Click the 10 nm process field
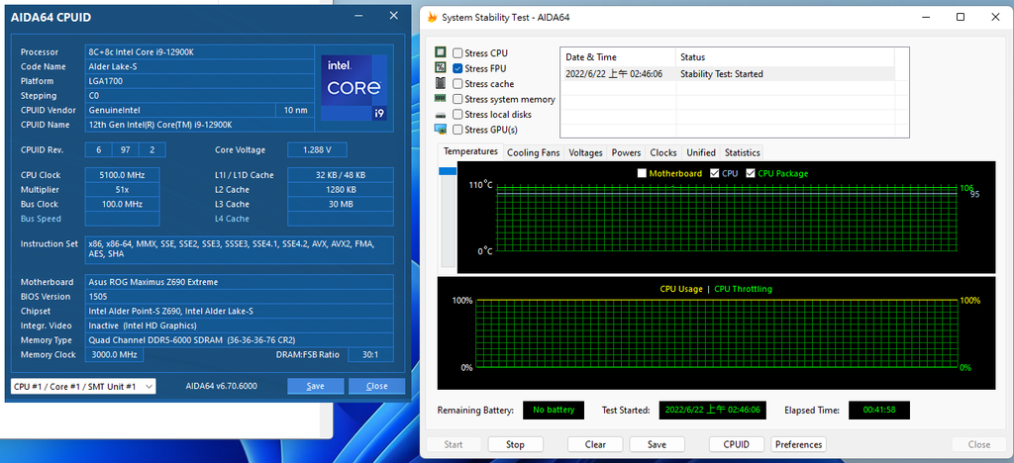Image resolution: width=1014 pixels, height=463 pixels. pyautogui.click(x=295, y=110)
